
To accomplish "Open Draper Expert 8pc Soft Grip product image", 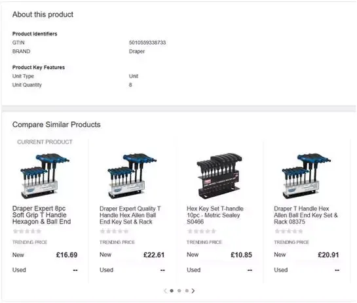I will (x=45, y=176).
